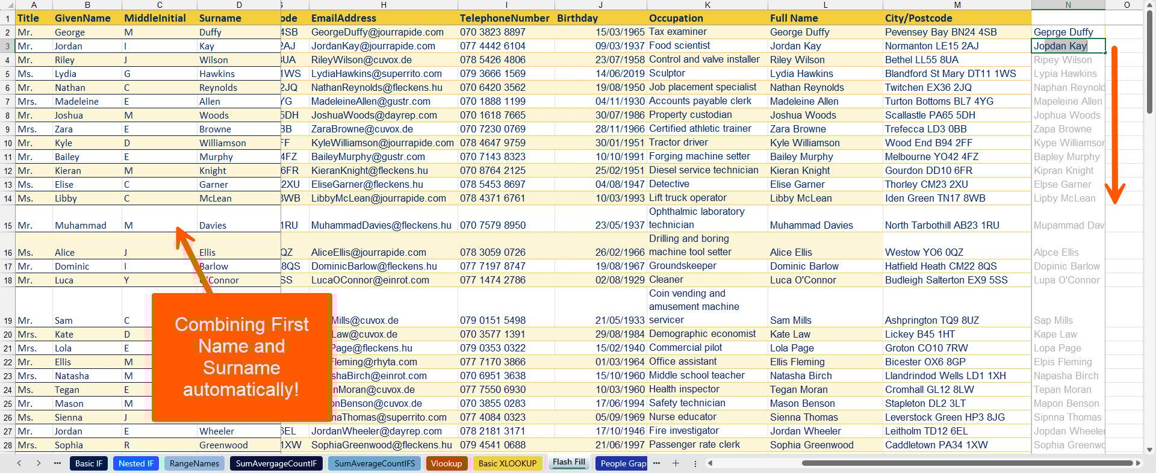
Task: Select cell containing Geprge Duffy
Action: [x=1068, y=32]
